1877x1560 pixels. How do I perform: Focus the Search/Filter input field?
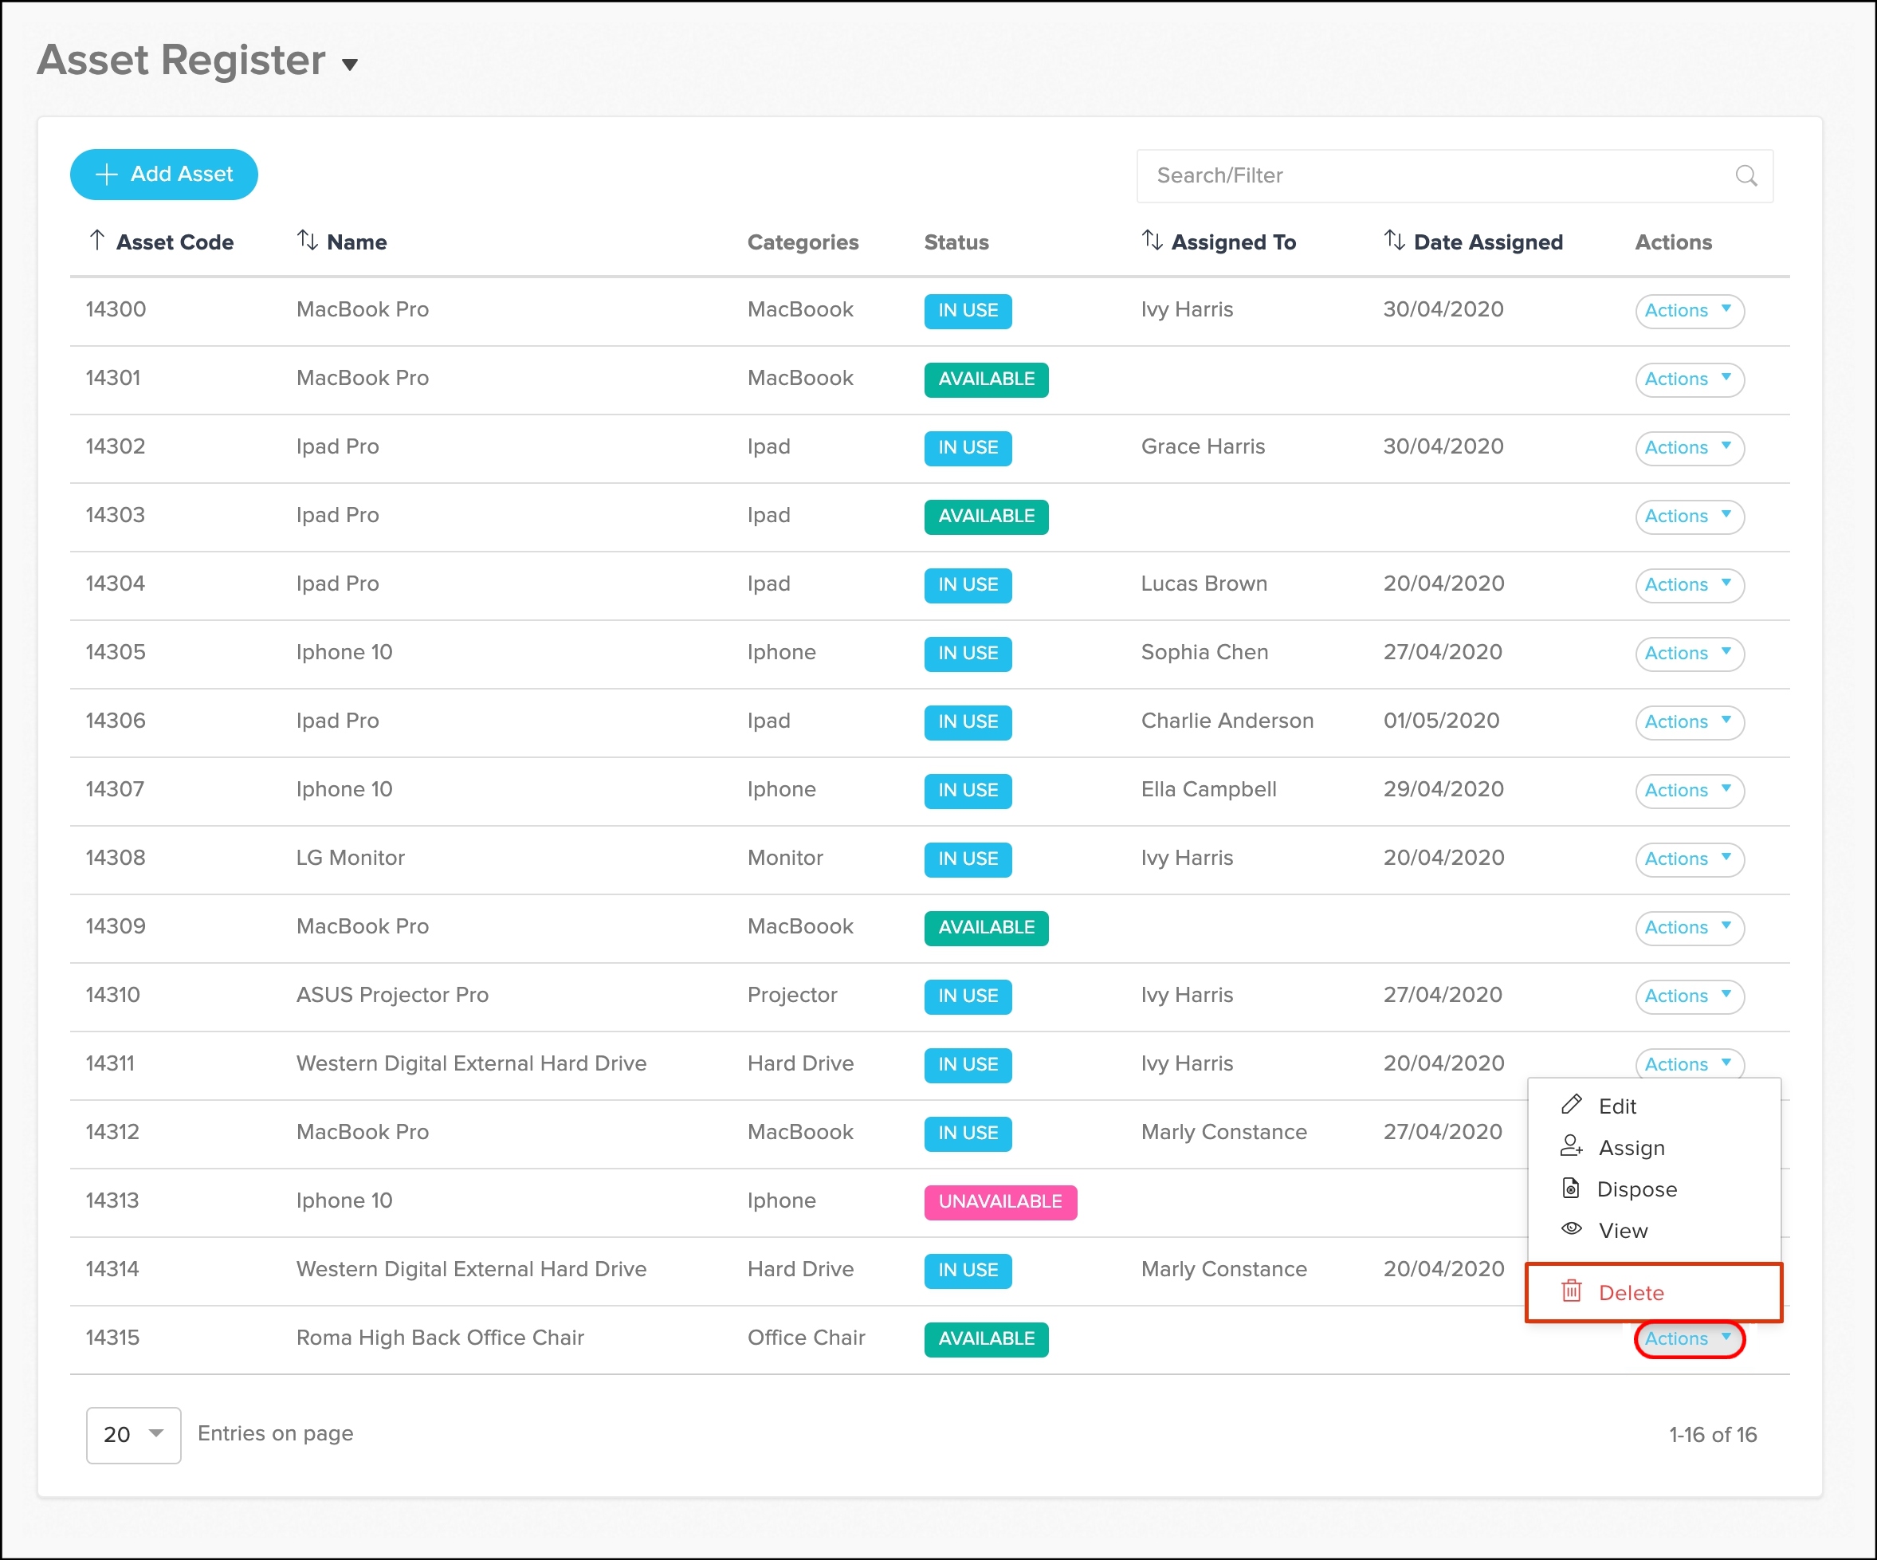point(1430,175)
